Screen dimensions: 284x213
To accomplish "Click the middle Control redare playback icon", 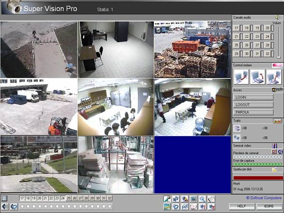I will click(257, 76).
